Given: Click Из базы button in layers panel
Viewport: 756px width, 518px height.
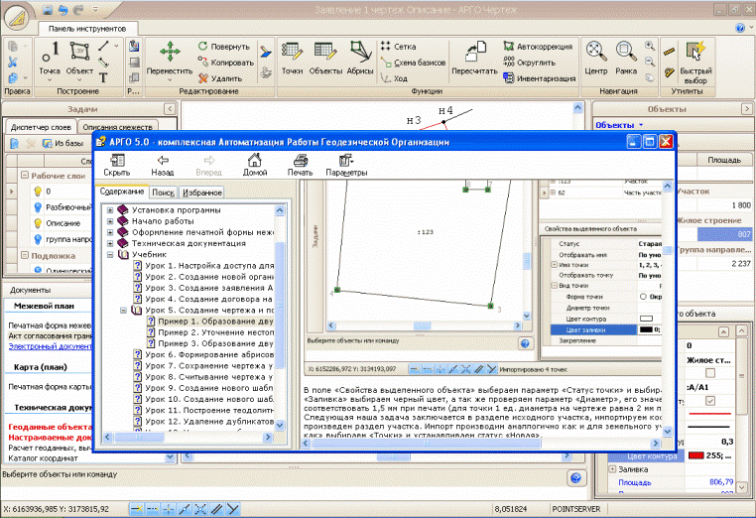Looking at the screenshot, I should [x=63, y=143].
